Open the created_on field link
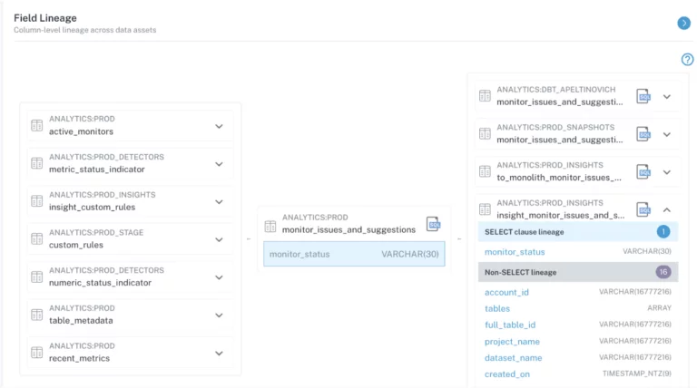This screenshot has height=388, width=697. tap(506, 374)
